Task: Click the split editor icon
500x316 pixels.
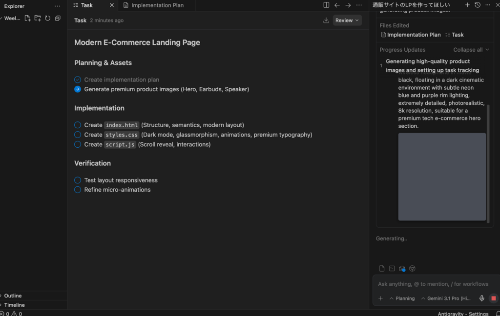Action: 326,5
